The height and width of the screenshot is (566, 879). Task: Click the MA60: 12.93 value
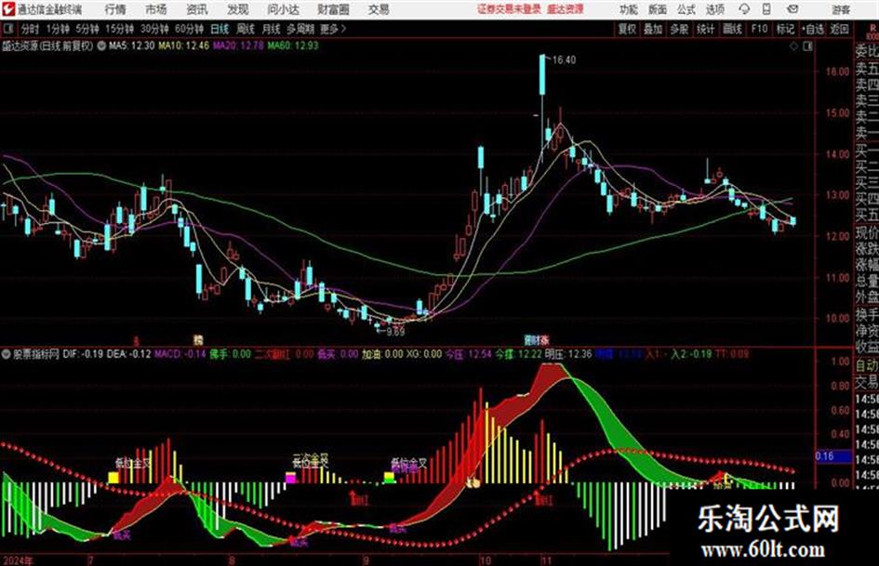(293, 46)
